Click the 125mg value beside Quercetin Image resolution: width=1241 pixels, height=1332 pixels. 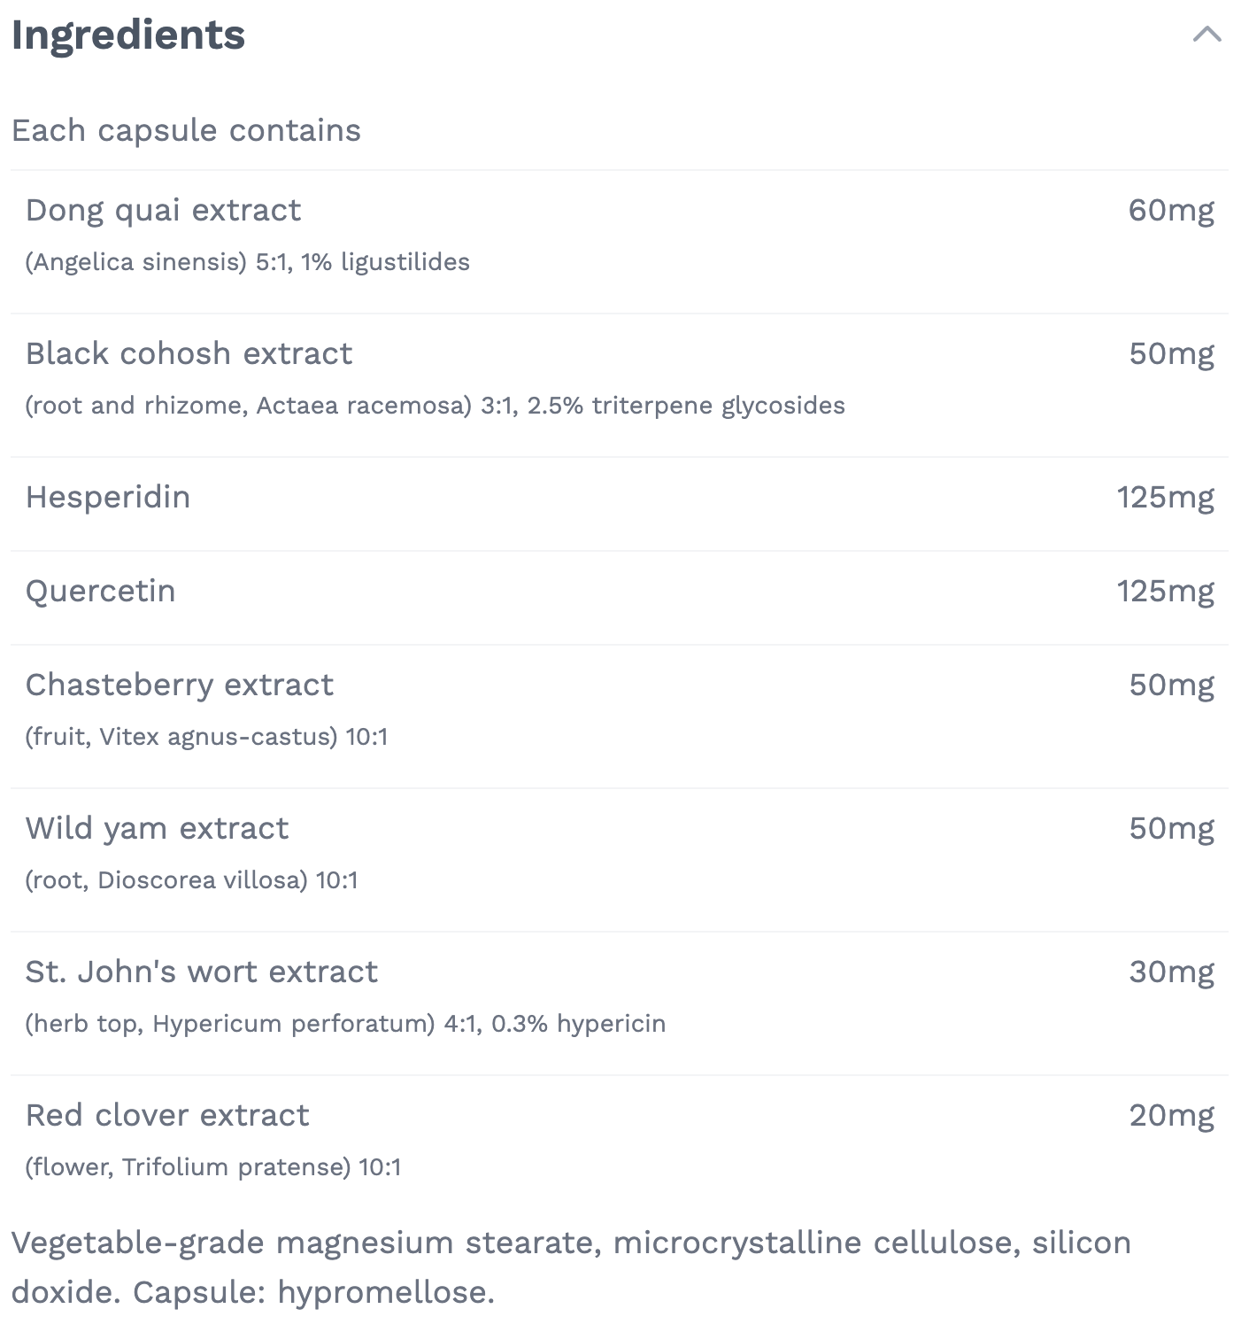click(x=1165, y=592)
